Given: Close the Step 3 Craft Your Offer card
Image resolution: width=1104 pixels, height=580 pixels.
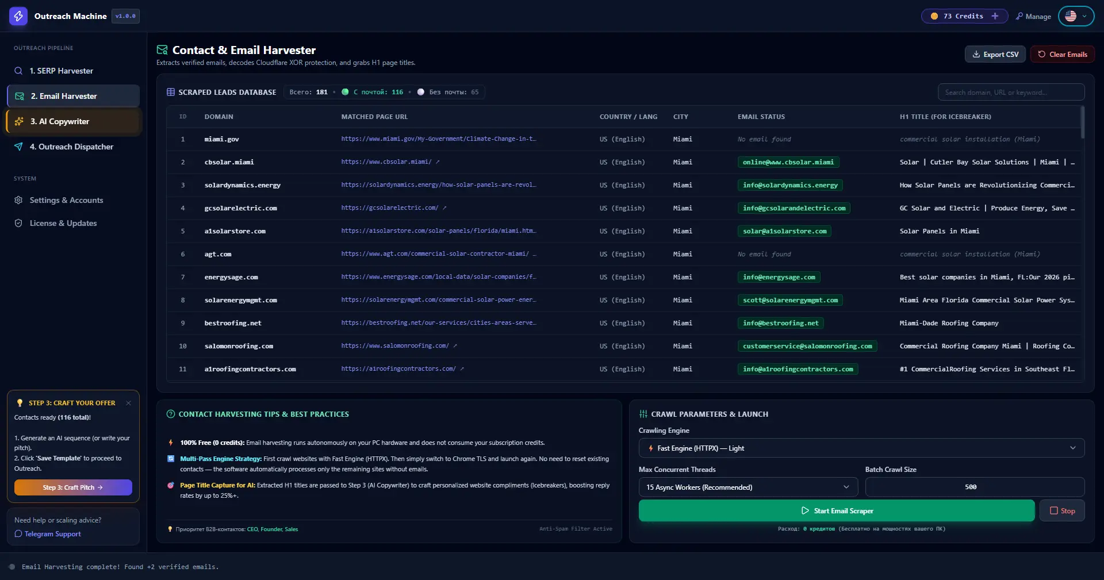Looking at the screenshot, I should pos(128,403).
